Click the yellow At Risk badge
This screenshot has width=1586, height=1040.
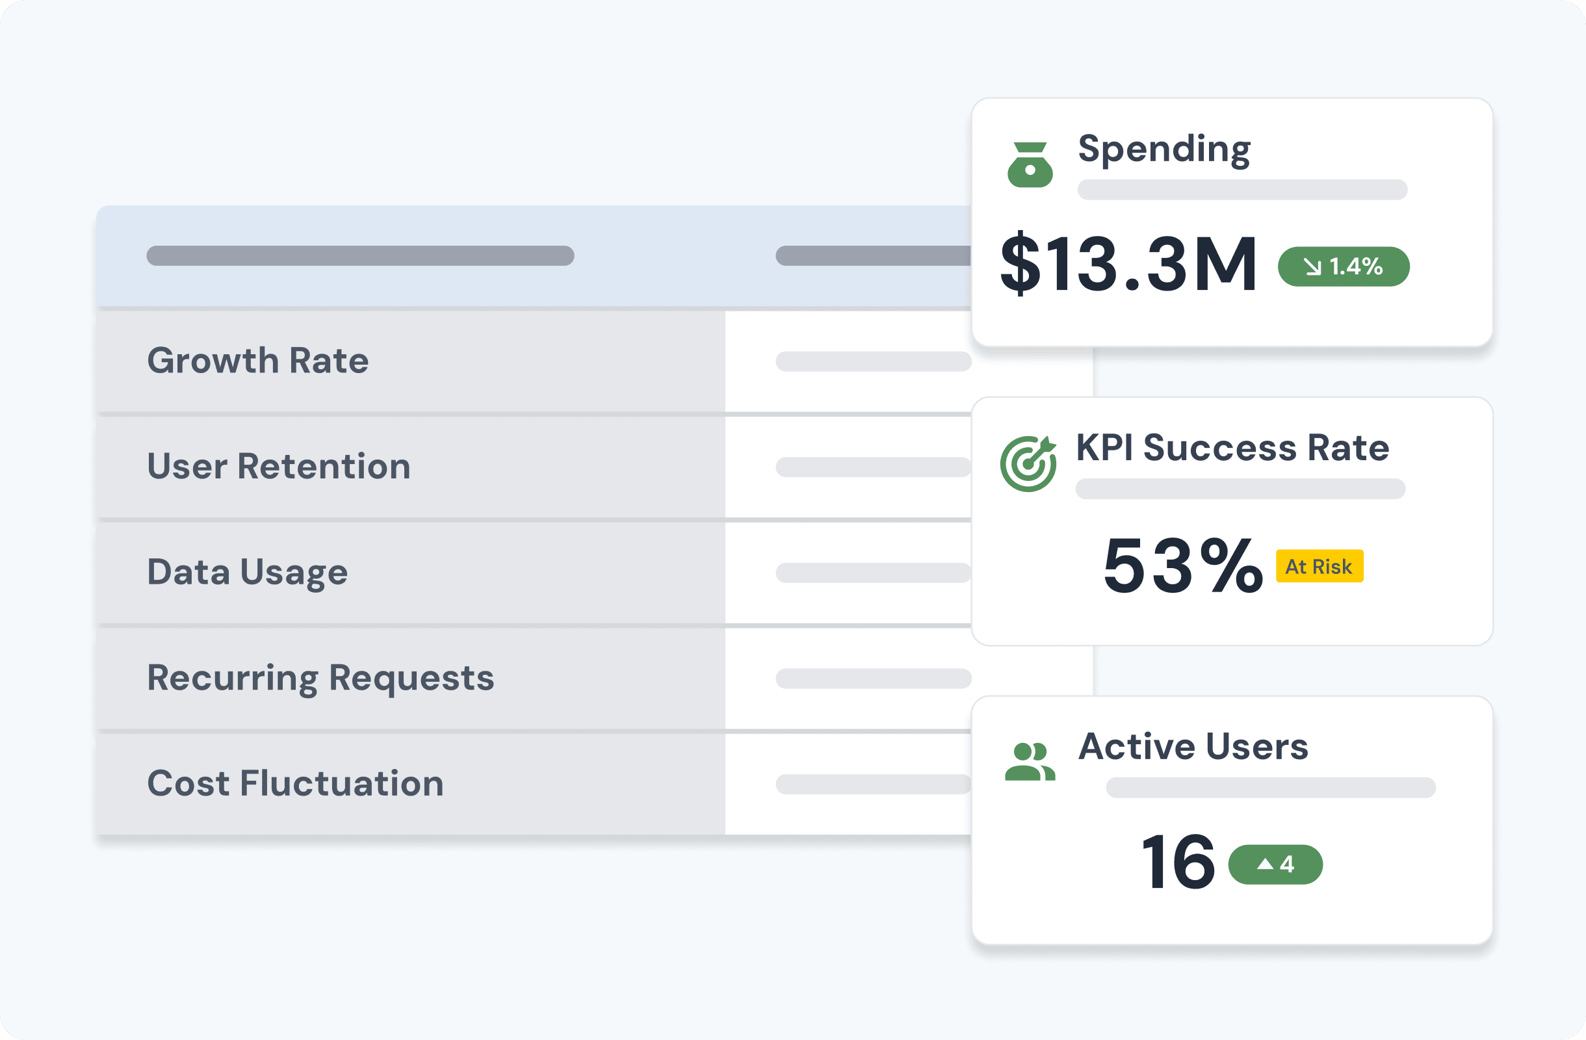1319,566
